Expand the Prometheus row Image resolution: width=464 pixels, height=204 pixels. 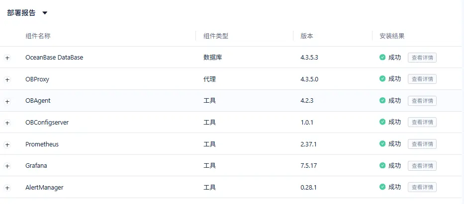click(x=7, y=144)
